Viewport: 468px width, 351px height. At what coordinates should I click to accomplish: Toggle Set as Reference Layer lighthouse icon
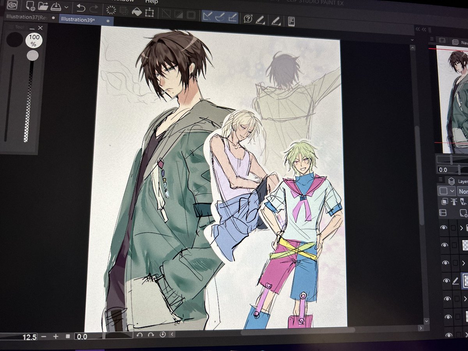[x=453, y=202]
